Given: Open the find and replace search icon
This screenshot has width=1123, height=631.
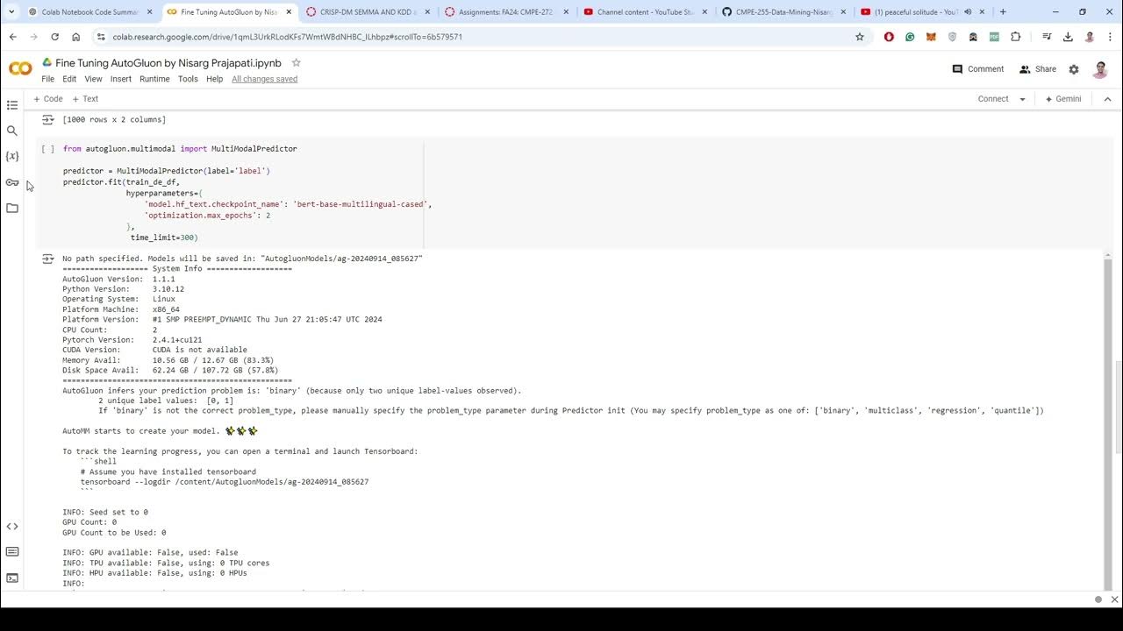Looking at the screenshot, I should (12, 131).
